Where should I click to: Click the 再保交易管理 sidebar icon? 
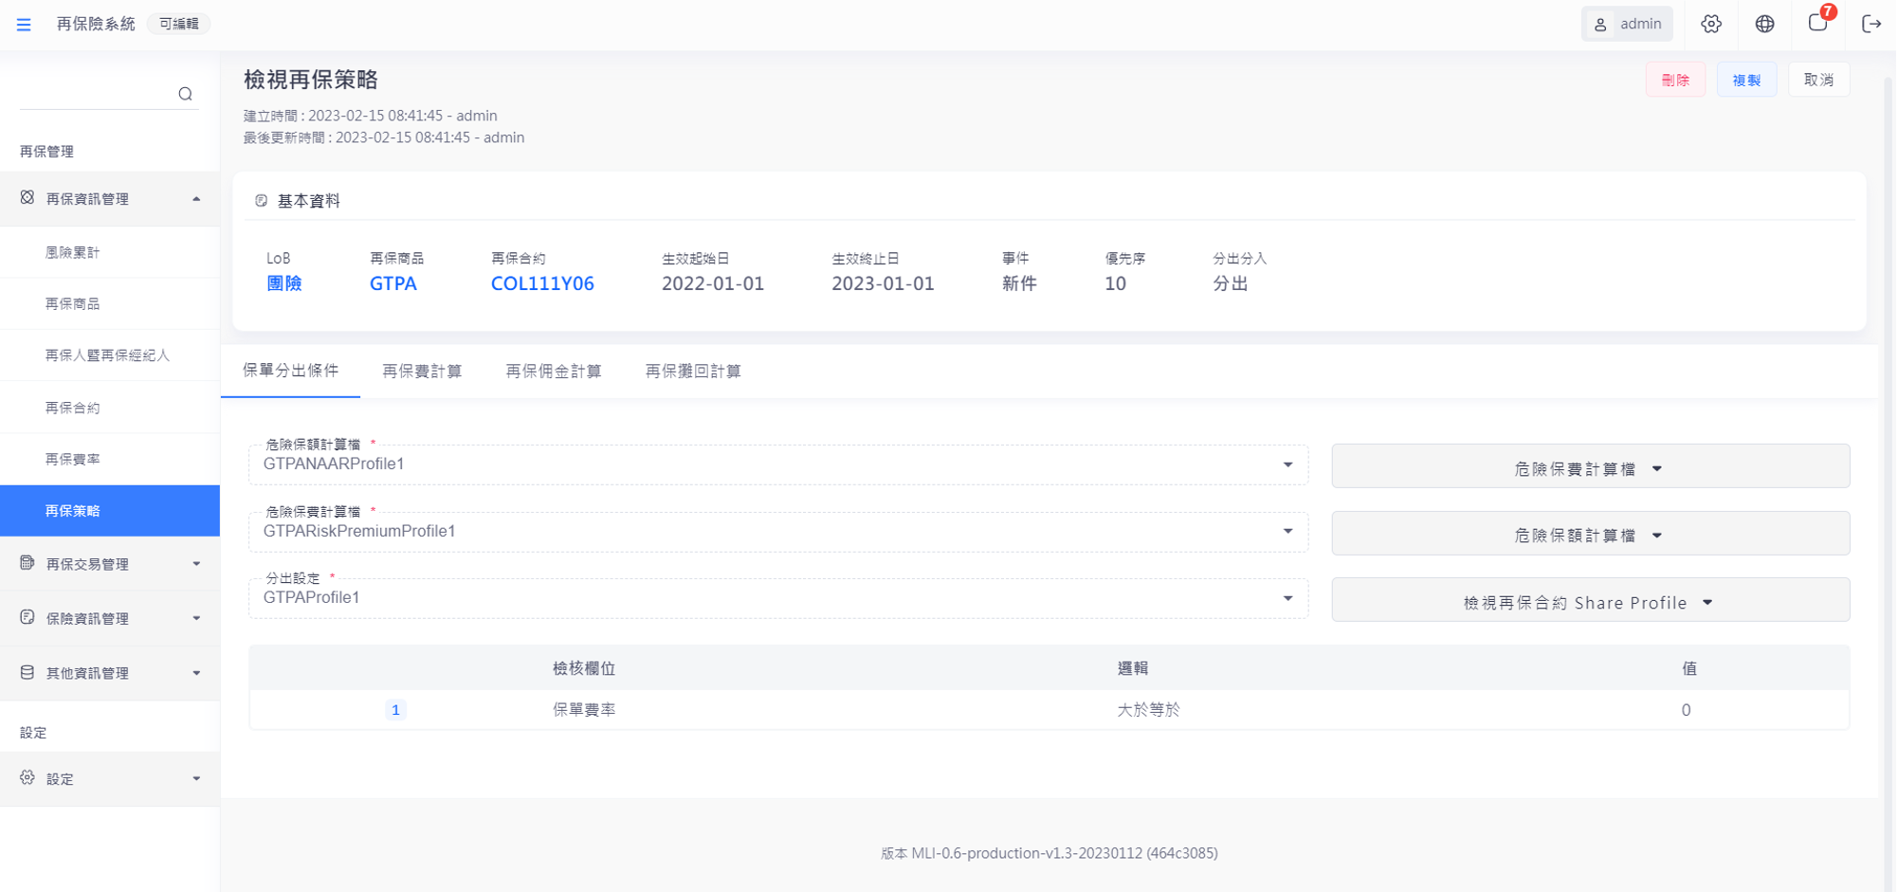(x=27, y=563)
